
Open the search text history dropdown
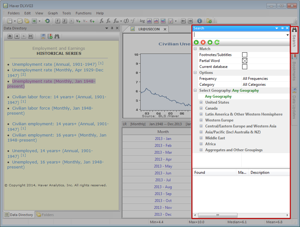click(287, 35)
